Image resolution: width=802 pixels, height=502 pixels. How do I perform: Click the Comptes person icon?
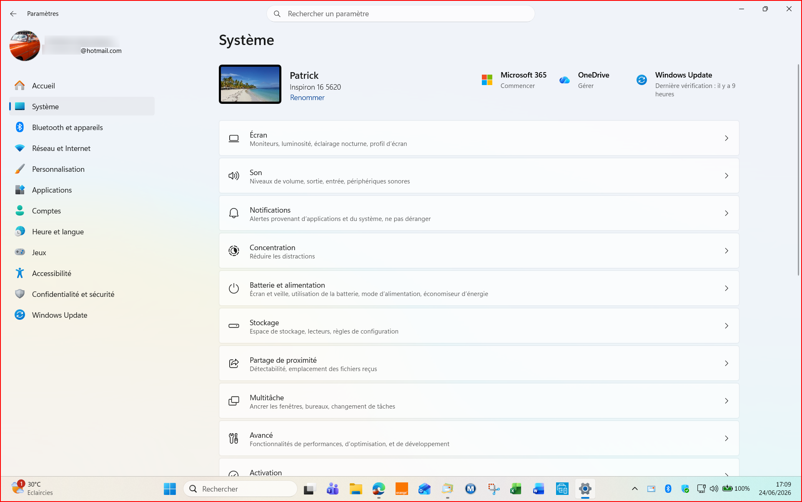click(20, 211)
